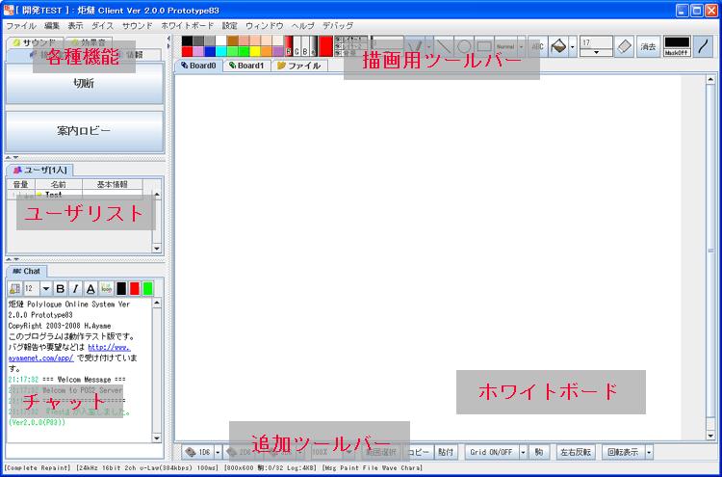Open the 設定 menu
This screenshot has height=477, width=722.
click(x=230, y=25)
